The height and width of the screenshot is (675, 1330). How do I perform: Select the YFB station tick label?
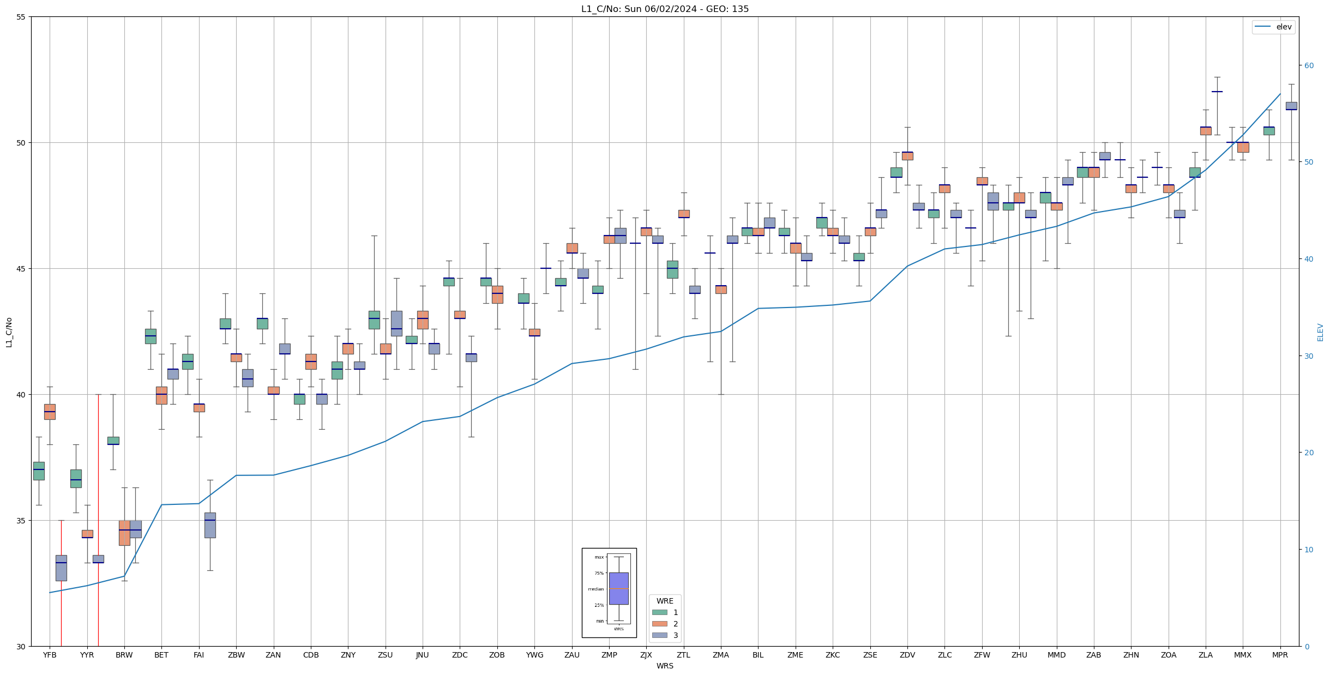click(x=50, y=655)
